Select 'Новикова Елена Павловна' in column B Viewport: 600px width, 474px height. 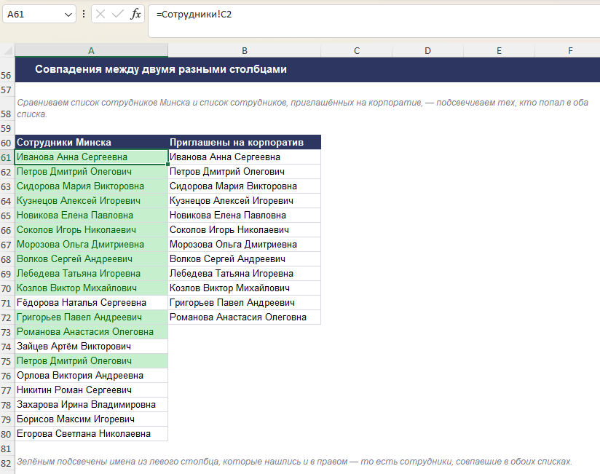click(x=245, y=216)
